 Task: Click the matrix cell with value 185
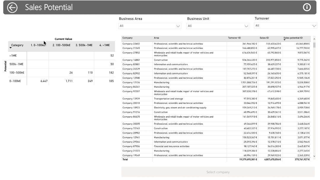pyautogui.click(x=105, y=81)
